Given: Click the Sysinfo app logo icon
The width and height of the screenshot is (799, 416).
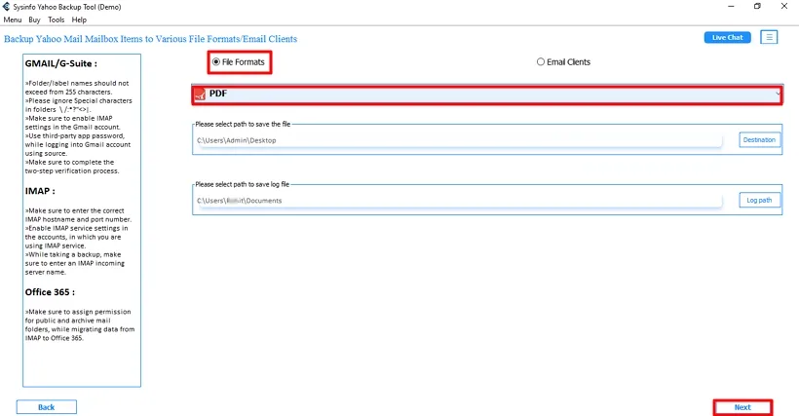Looking at the screenshot, I should point(6,7).
